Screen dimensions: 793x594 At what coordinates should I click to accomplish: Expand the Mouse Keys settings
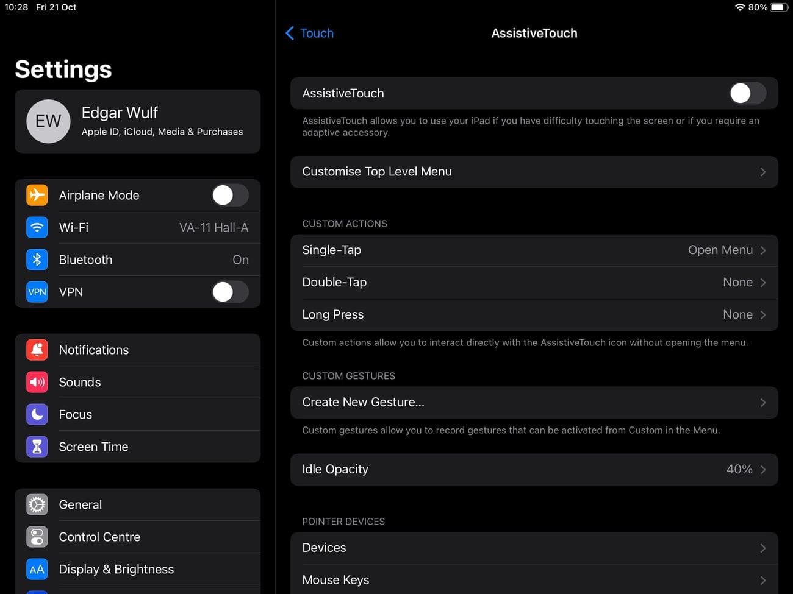pos(762,579)
